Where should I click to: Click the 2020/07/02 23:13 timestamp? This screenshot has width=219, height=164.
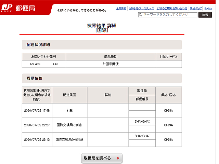click(x=37, y=139)
